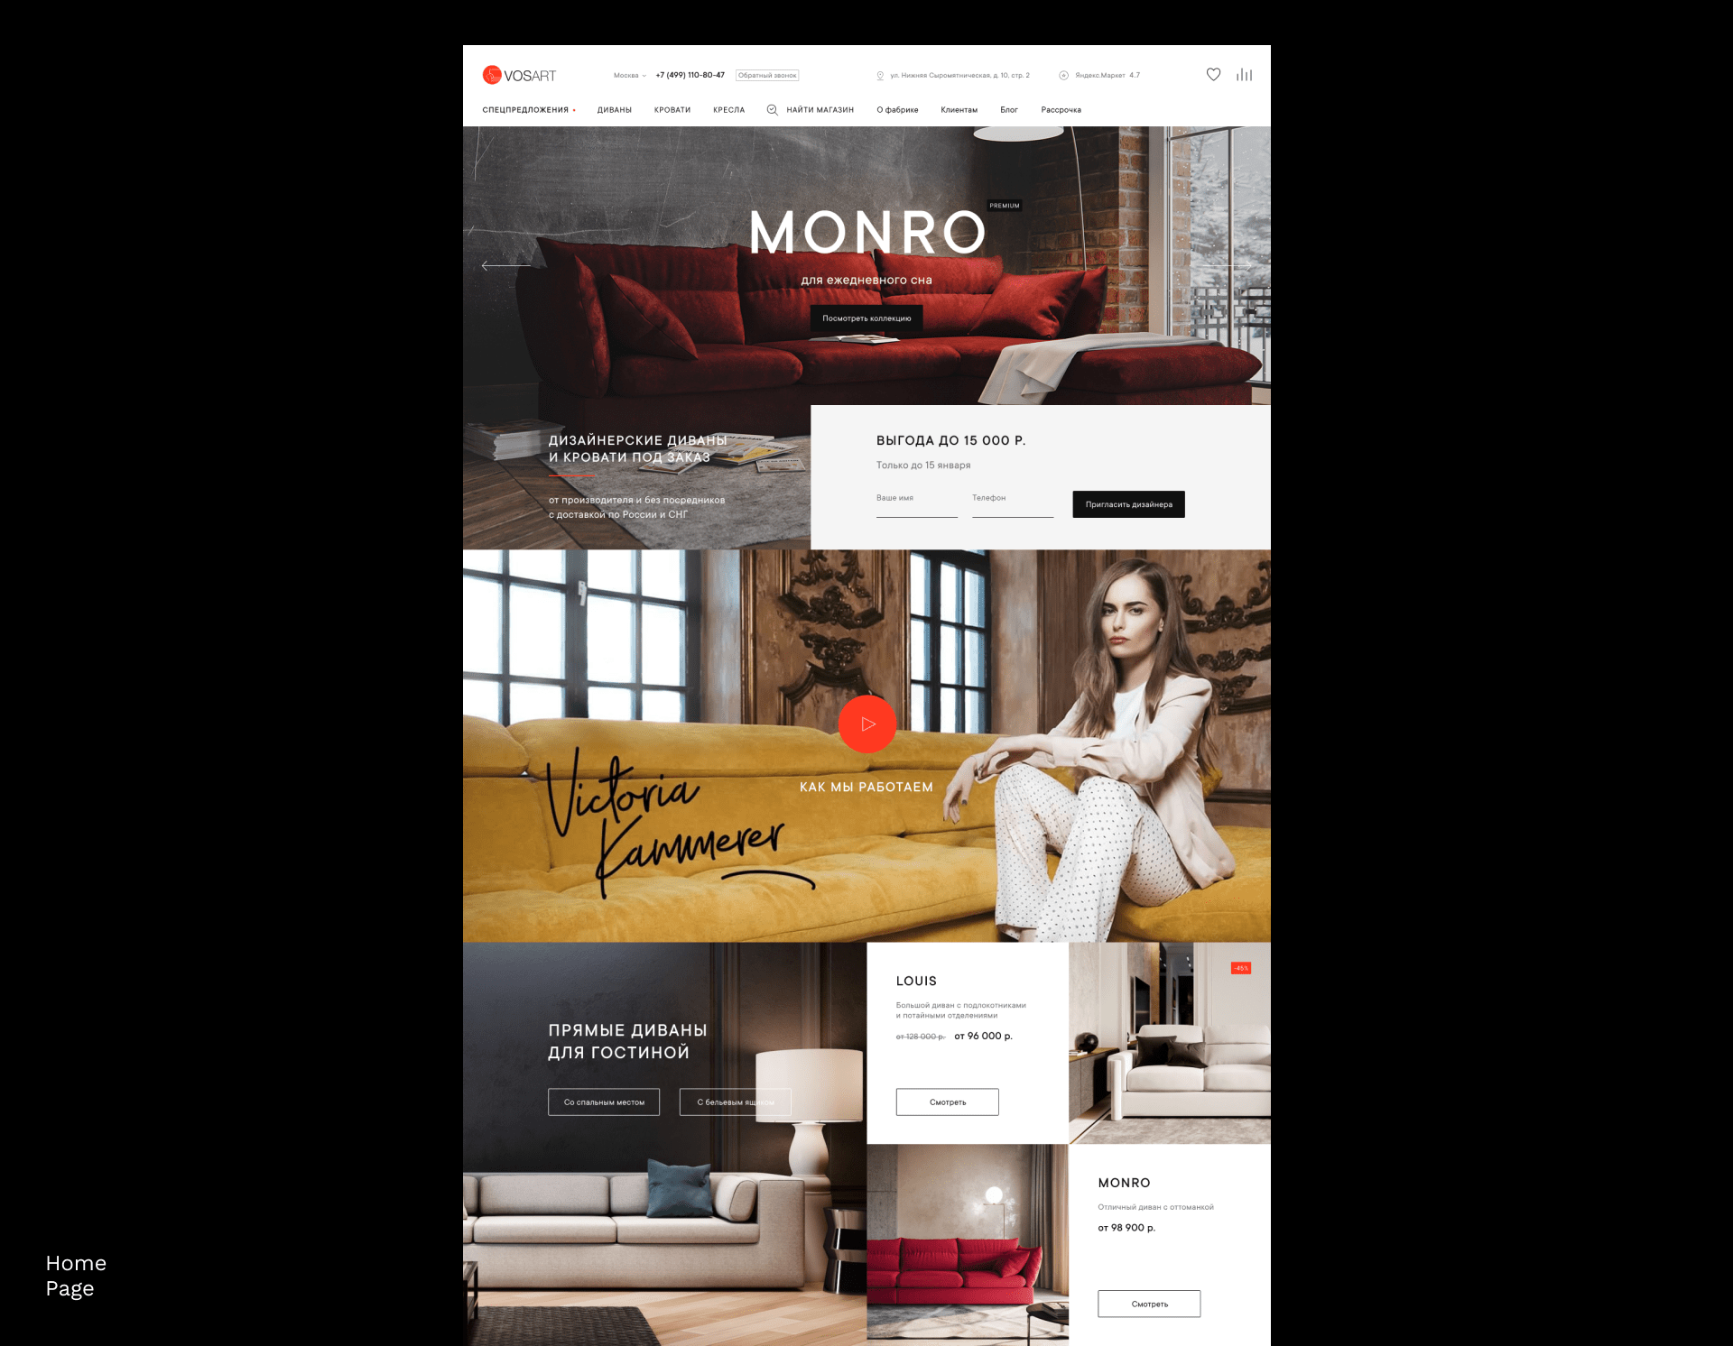This screenshot has width=1733, height=1346.
Task: Click the Посмотреть коллекцию button
Action: [x=869, y=318]
